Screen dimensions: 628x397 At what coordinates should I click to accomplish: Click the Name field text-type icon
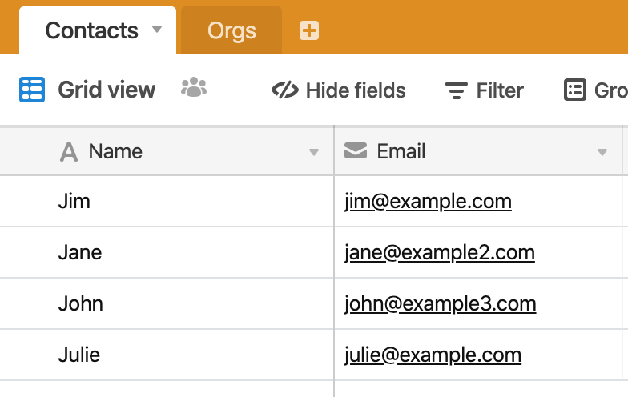[69, 152]
